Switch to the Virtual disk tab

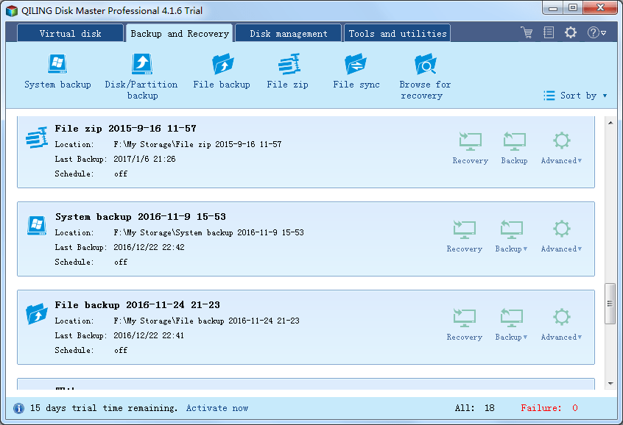coord(70,33)
